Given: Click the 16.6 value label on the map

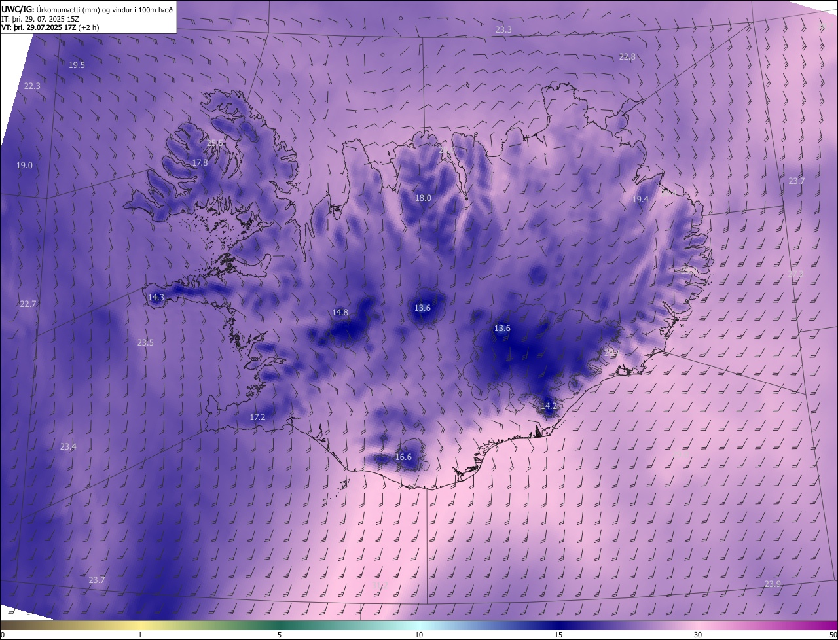Looking at the screenshot, I should 403,457.
